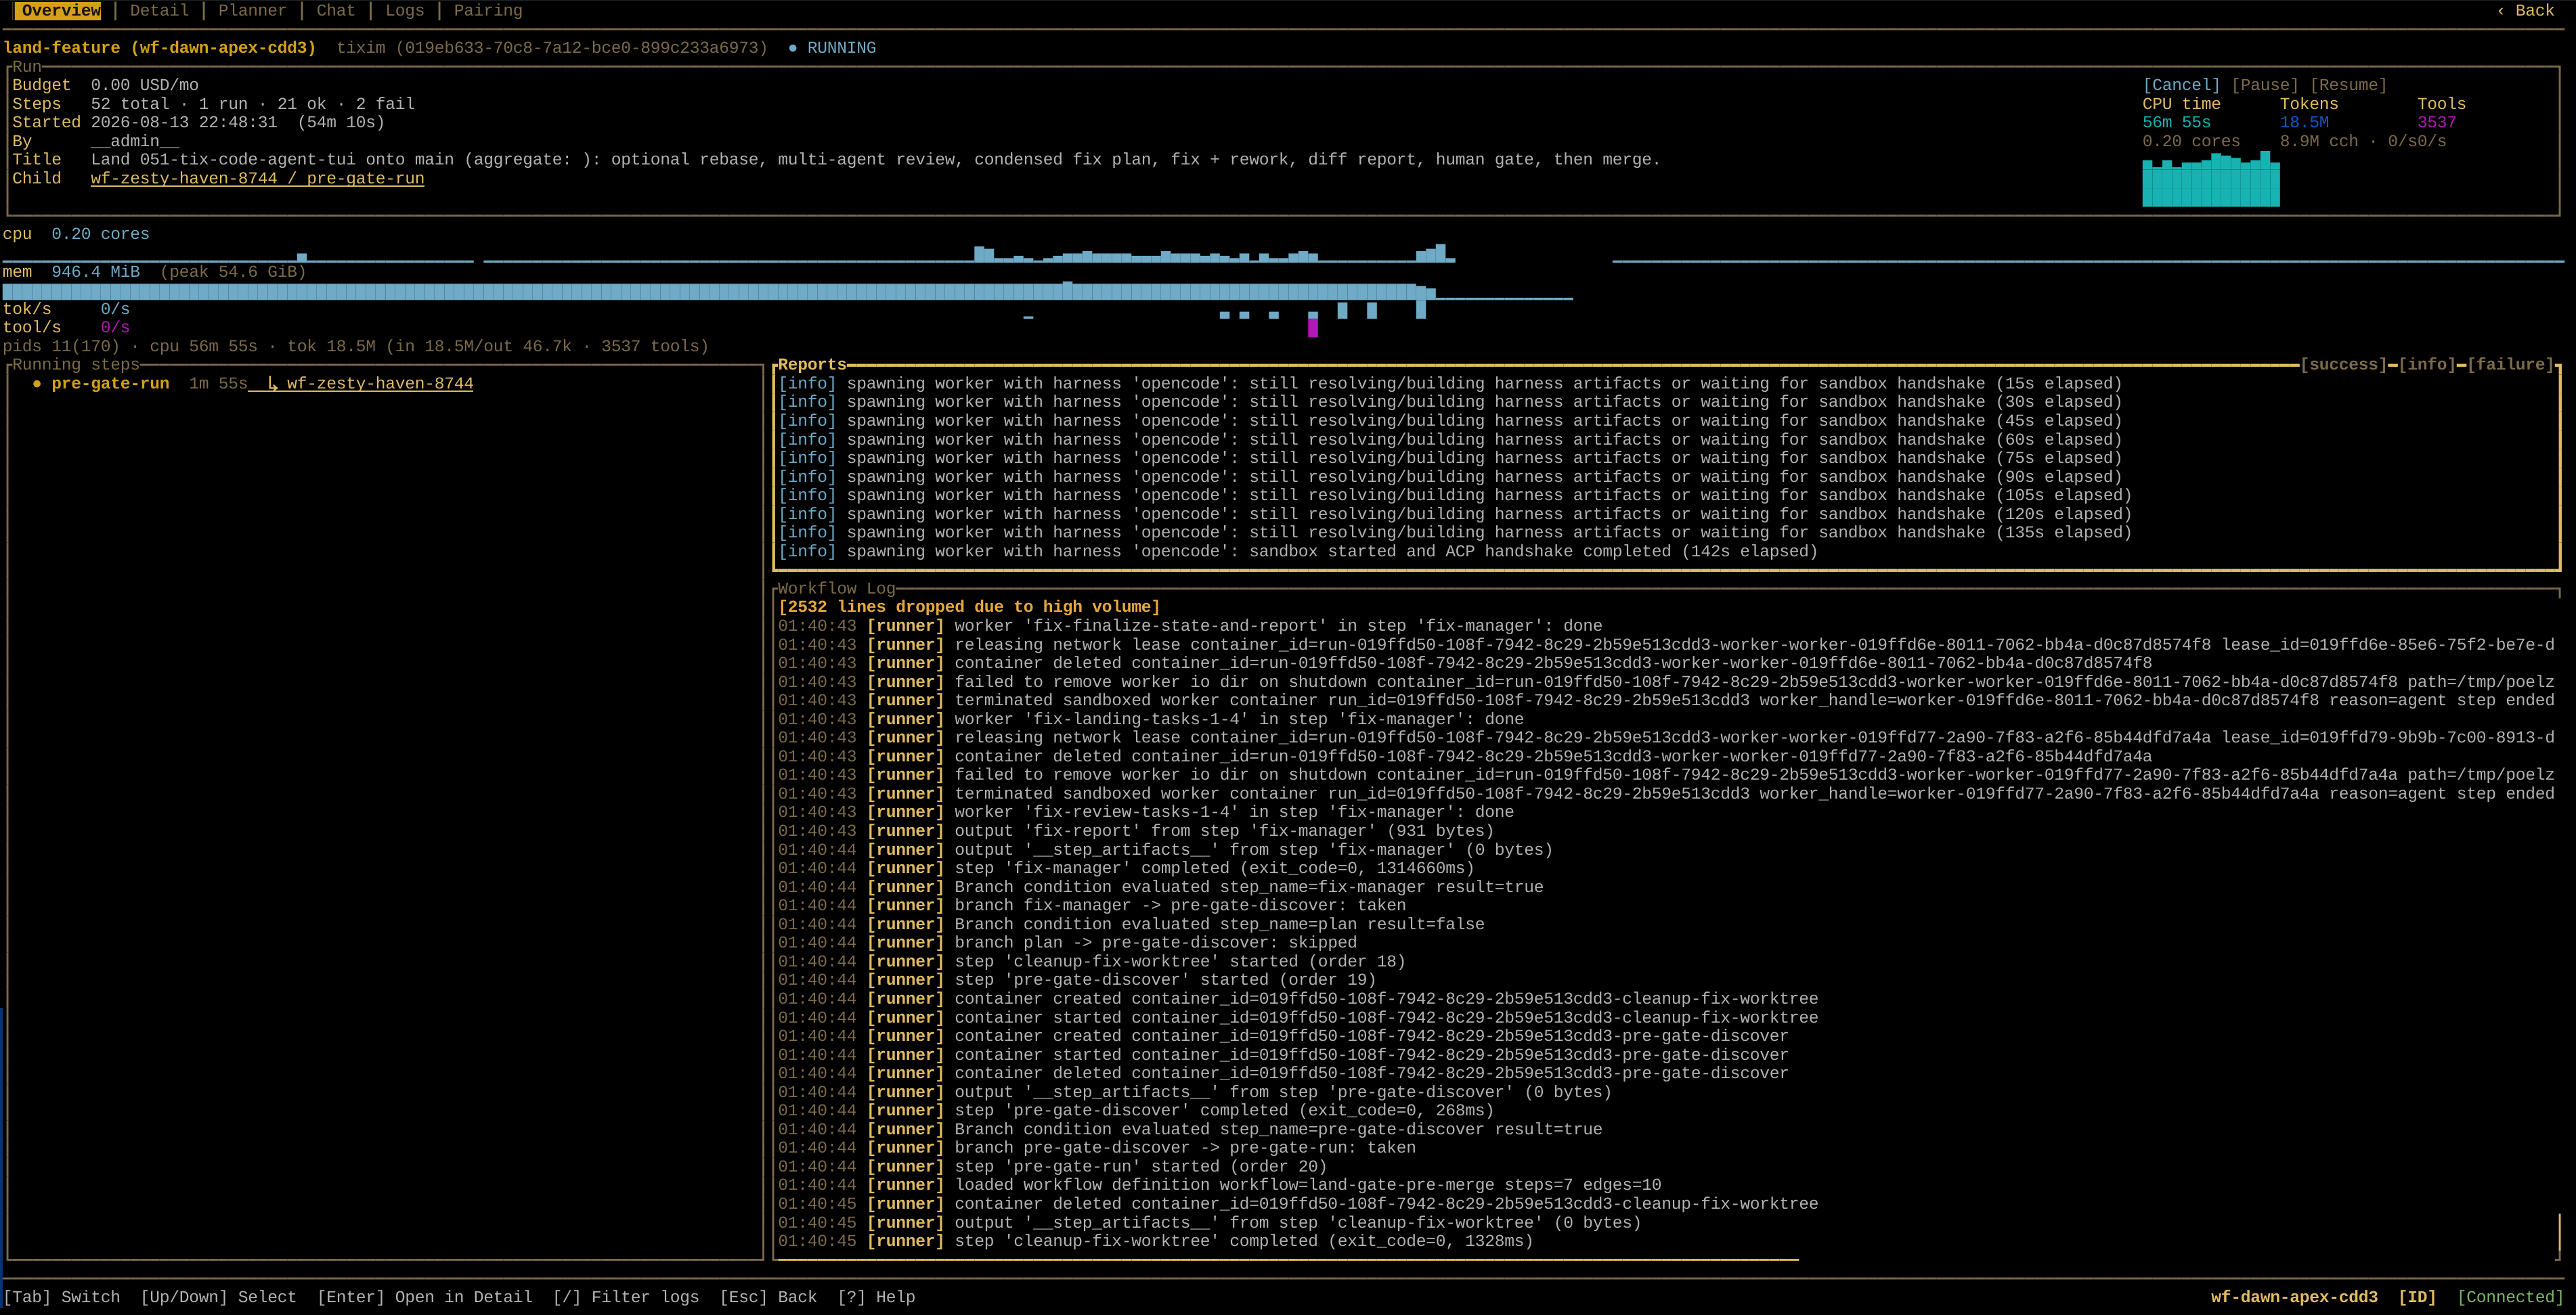Screen dimensions: 2576x1315
Task: Go Back using top-right link
Action: point(2525,10)
